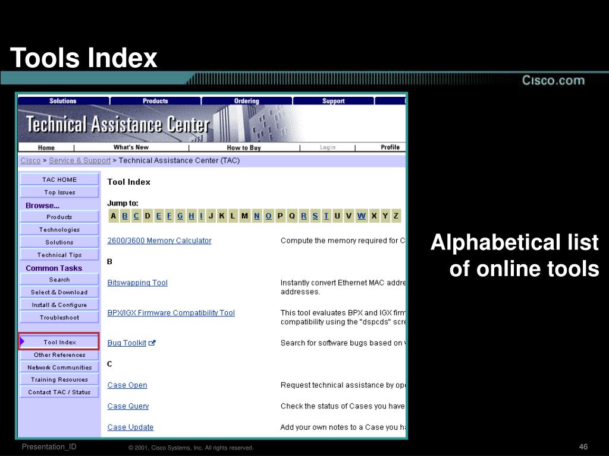Click the Login menu item
This screenshot has height=456, width=609.
tap(328, 147)
